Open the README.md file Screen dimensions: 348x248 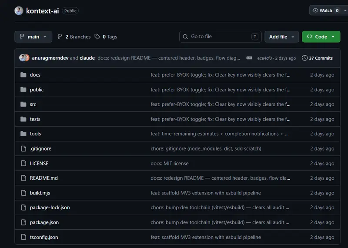click(x=44, y=178)
